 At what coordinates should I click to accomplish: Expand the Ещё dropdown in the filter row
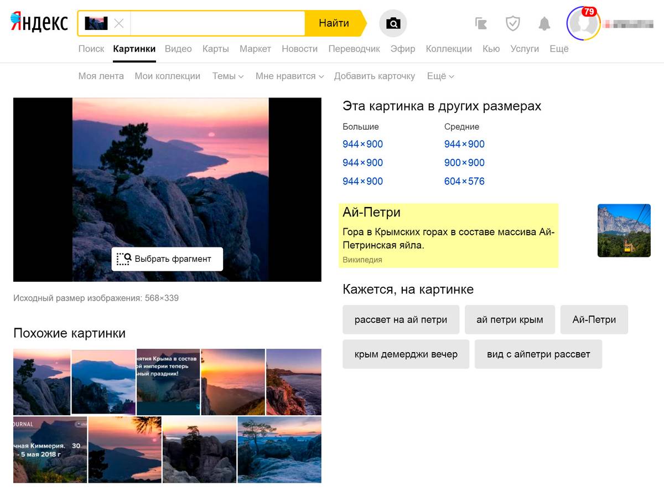point(440,76)
